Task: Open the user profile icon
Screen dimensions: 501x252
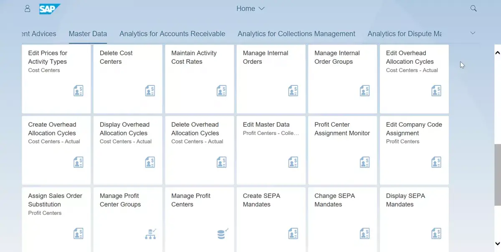Action: point(28,9)
